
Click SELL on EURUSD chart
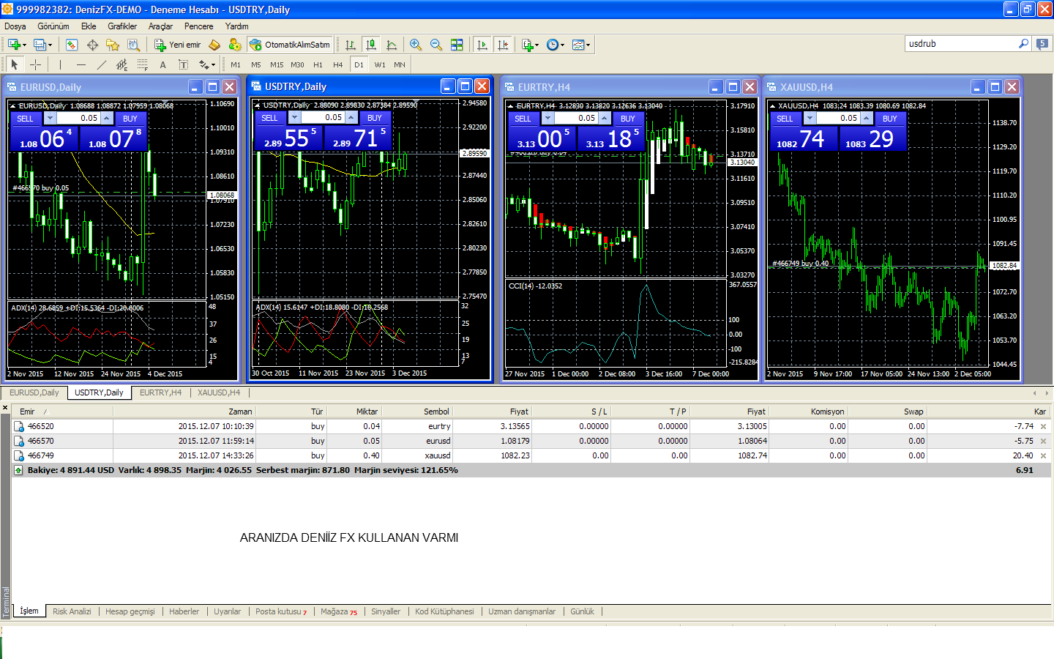[26, 119]
